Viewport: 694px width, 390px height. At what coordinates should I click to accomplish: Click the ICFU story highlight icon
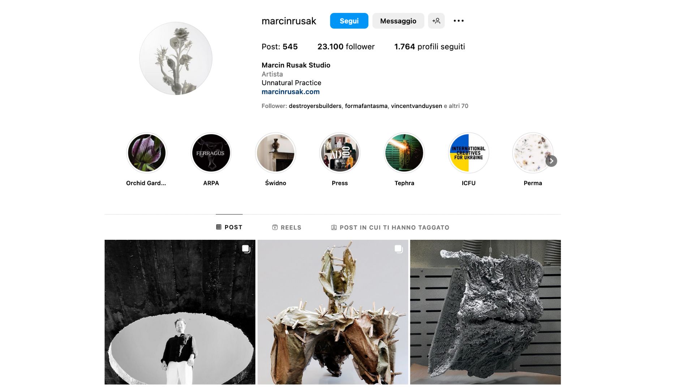click(x=468, y=152)
